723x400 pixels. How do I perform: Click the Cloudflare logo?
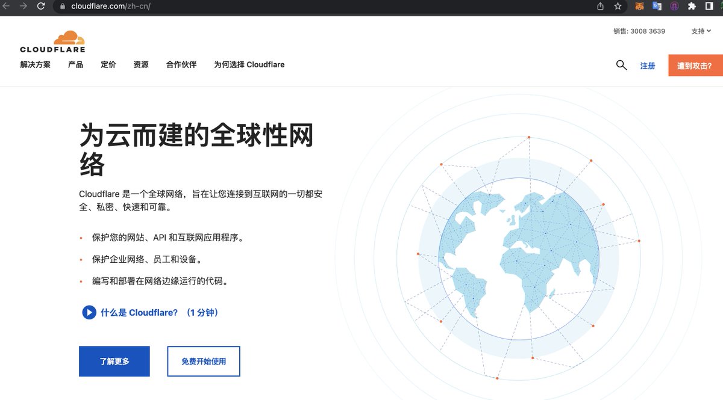tap(52, 42)
